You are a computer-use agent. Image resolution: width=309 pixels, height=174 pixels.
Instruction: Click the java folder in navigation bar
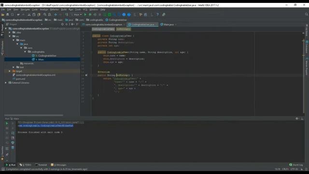pyautogui.click(x=69, y=20)
